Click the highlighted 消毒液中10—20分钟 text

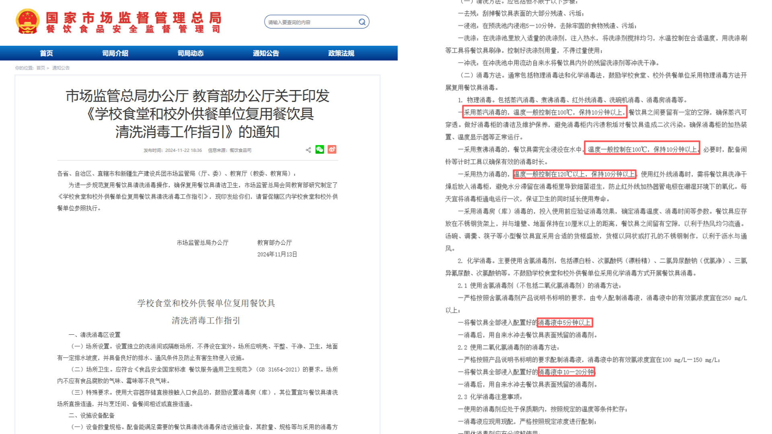[x=566, y=372]
